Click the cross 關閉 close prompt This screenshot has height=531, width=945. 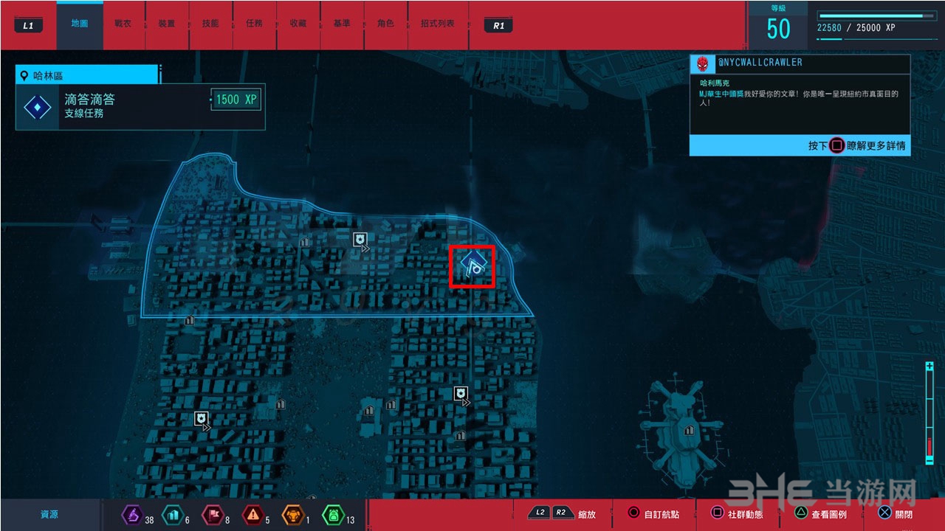896,514
